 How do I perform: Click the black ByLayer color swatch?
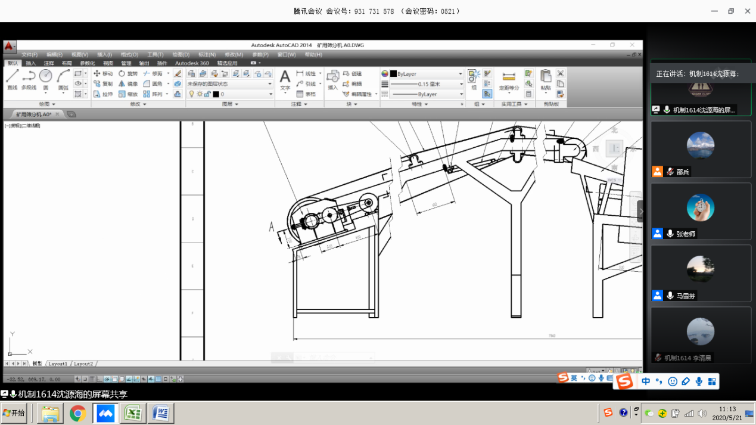[x=393, y=74]
